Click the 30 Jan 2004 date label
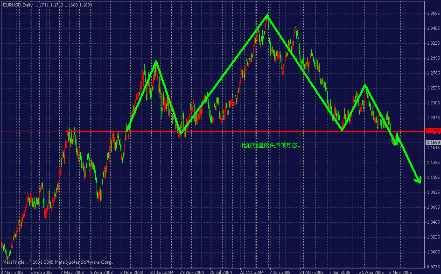Viewport: 441px width, 274px height. [162, 272]
